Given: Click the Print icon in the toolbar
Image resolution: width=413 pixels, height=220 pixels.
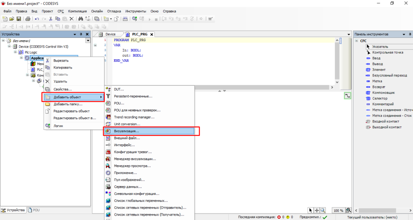Looking at the screenshot, I should pos(28,19).
